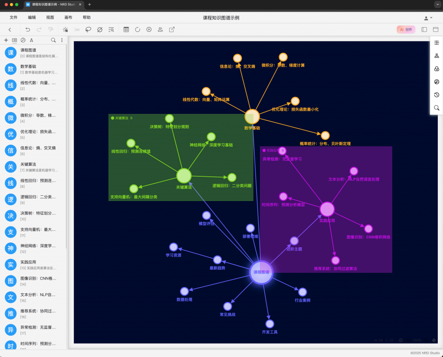443x357 pixels.
Task: Collapse the 关键算法 group box header
Action: coord(113,118)
